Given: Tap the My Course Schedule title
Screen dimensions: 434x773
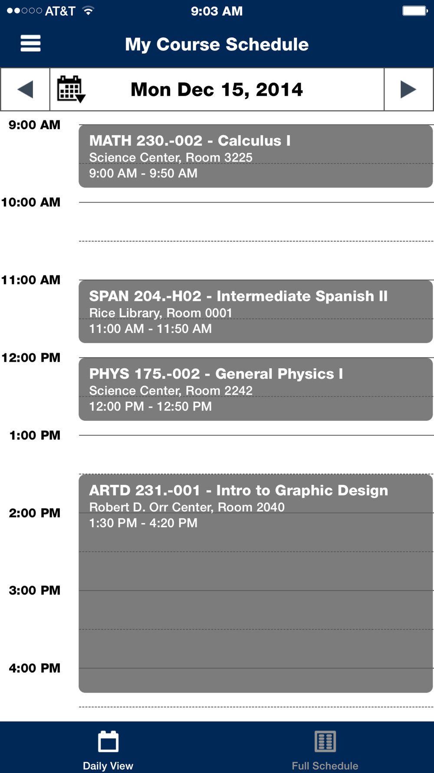Looking at the screenshot, I should pyautogui.click(x=217, y=44).
